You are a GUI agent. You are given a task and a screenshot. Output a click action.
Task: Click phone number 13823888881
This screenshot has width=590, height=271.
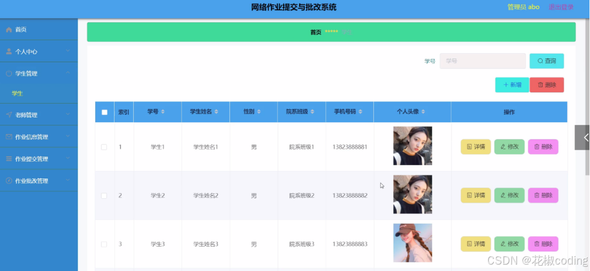(x=350, y=147)
